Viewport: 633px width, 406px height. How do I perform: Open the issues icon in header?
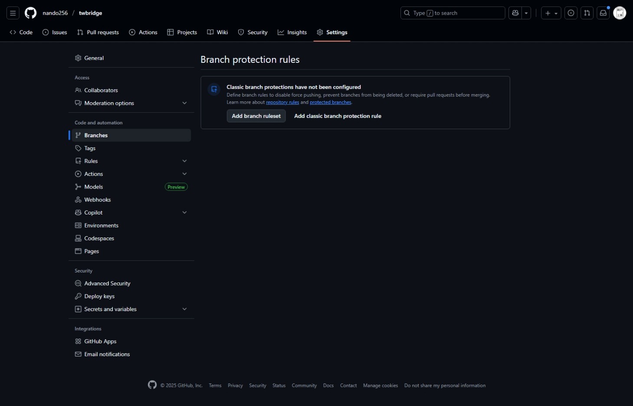571,13
